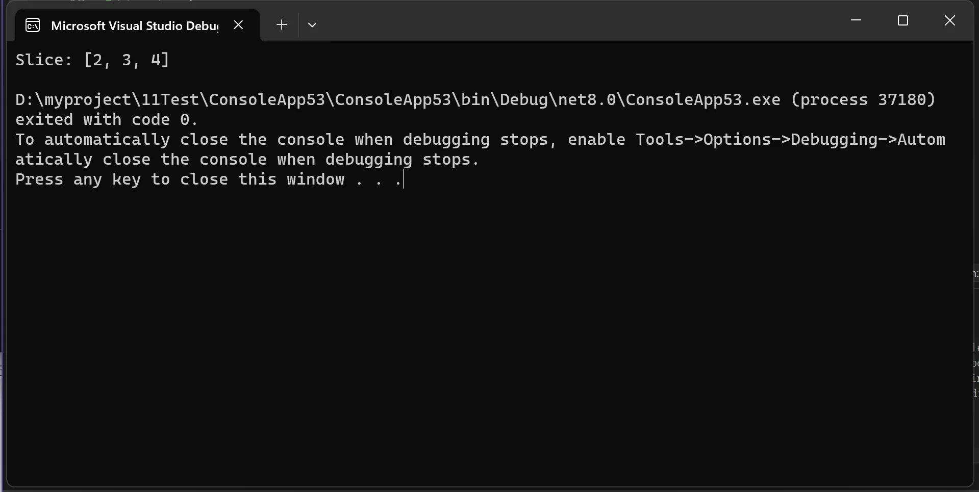Open a new tab with plus button
The width and height of the screenshot is (979, 492).
coord(281,24)
